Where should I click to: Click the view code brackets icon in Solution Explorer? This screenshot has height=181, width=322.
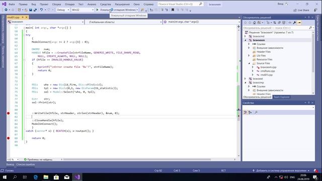(290, 23)
